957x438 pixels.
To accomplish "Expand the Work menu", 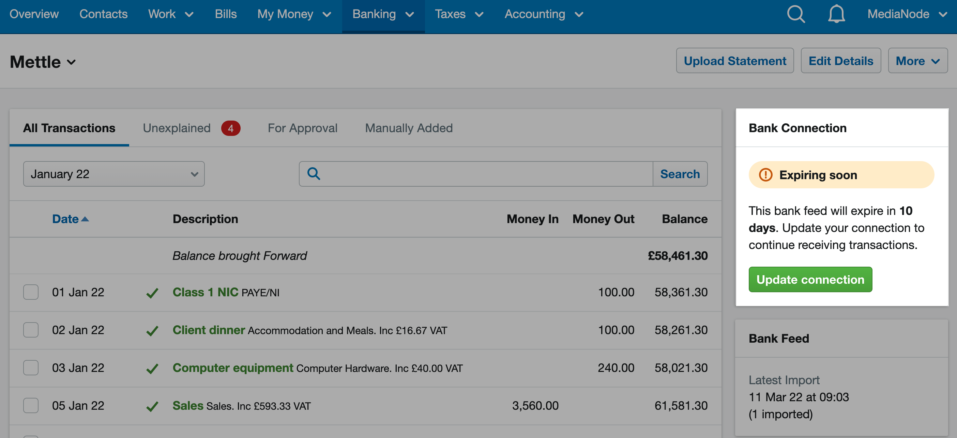I will pos(171,14).
